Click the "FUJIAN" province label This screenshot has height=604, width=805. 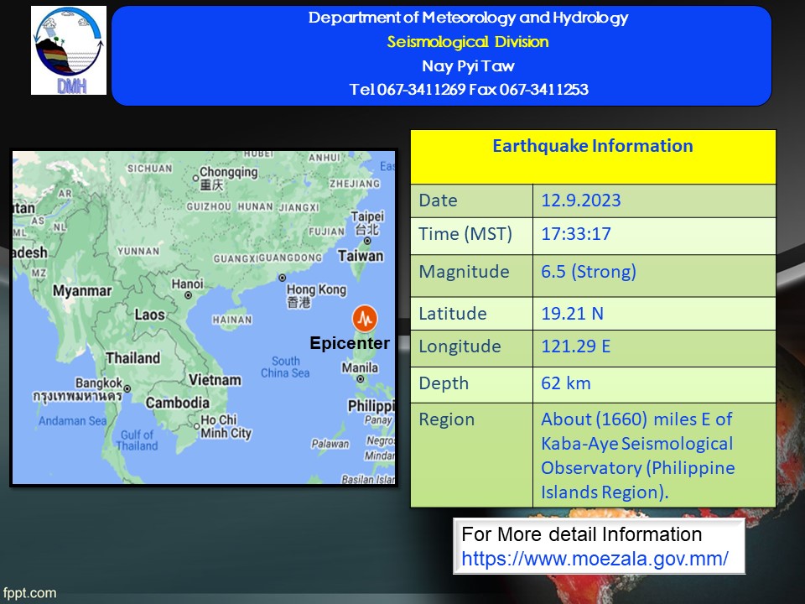(326, 232)
